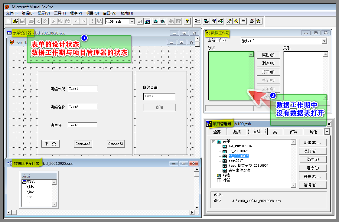Click the yellow question mark Help icon
The width and height of the screenshot is (339, 222).
[x=187, y=21]
